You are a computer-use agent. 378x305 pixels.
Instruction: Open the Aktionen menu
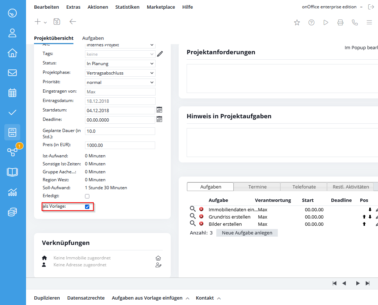click(x=98, y=7)
